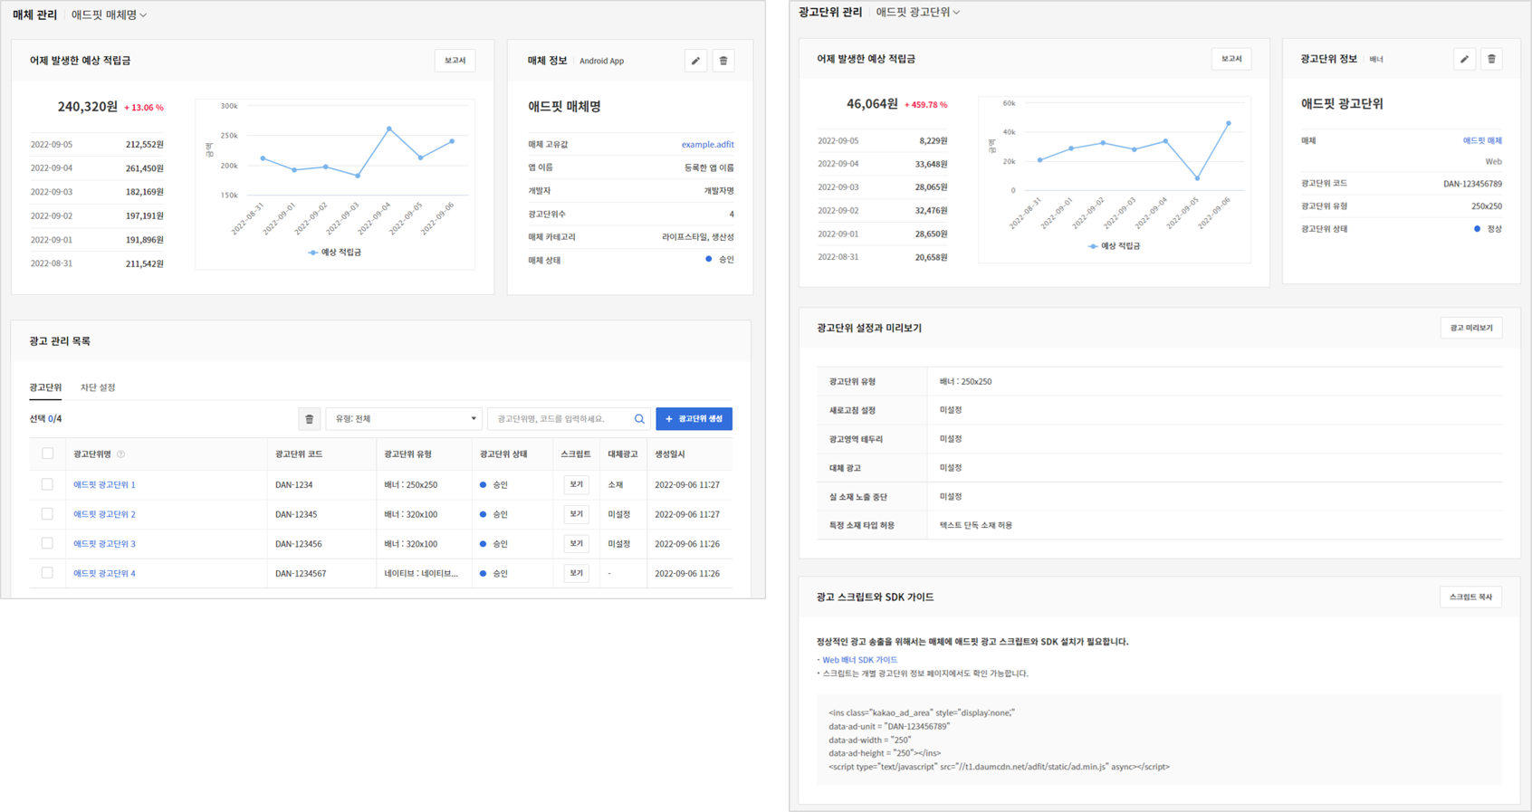Click the DAN-123456789 ad unit code value
This screenshot has height=812, width=1532.
point(1472,184)
